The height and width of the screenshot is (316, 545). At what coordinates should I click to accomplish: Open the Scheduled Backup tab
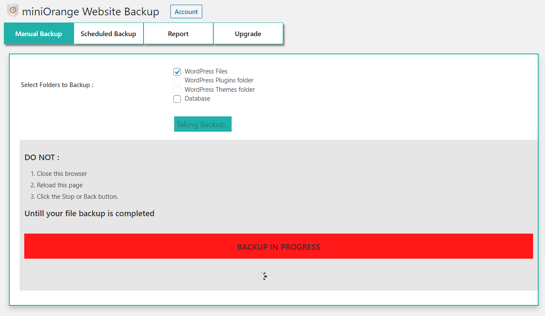[109, 34]
